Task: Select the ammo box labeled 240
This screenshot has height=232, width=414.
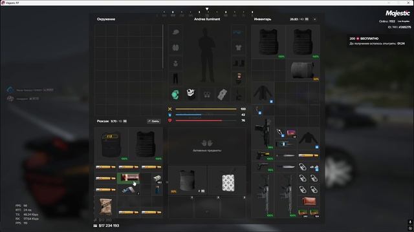Action: pos(303,213)
